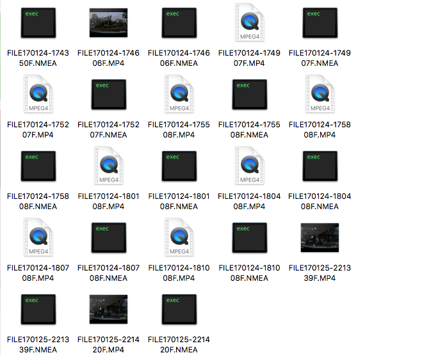This screenshot has width=445, height=355.
Task: Click file name FILE170125-221339F.NMEA
Action: 38,345
